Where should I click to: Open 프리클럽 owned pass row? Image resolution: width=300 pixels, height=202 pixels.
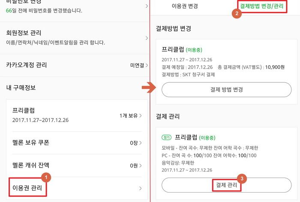point(77,115)
